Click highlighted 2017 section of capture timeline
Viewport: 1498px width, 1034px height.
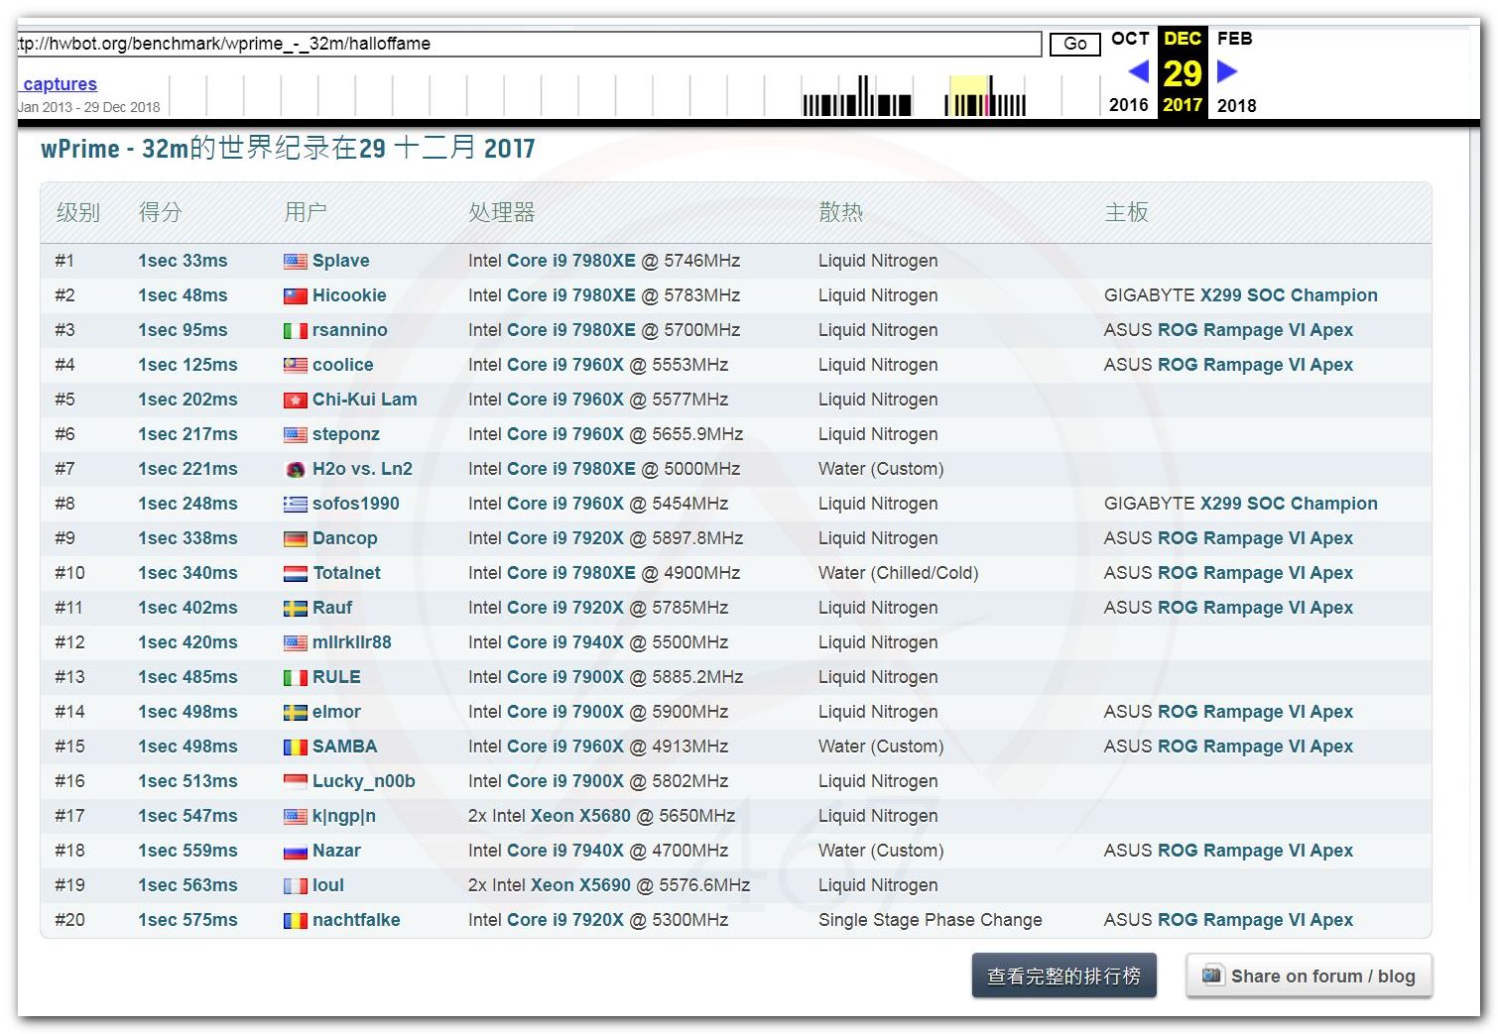pyautogui.click(x=969, y=95)
